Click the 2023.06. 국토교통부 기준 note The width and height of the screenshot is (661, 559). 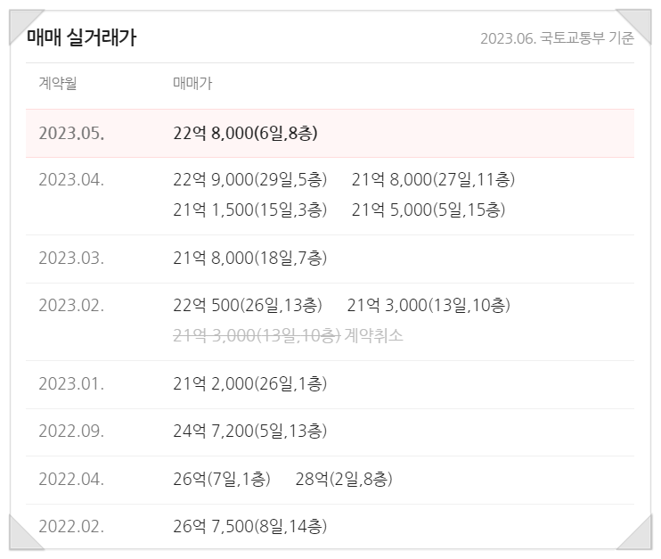pos(557,38)
